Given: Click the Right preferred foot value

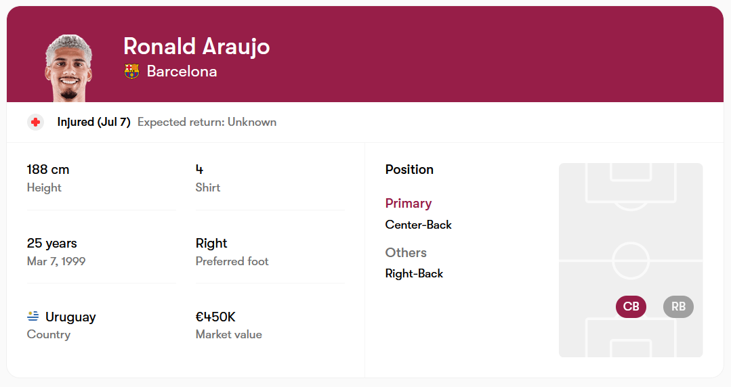Looking at the screenshot, I should click(x=211, y=243).
